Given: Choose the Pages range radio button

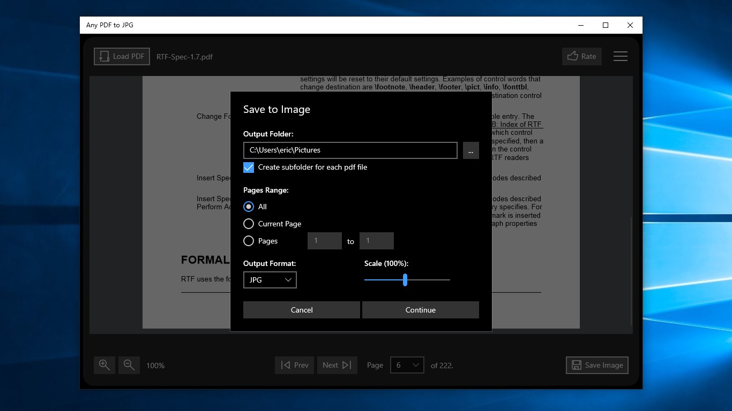Looking at the screenshot, I should (249, 241).
